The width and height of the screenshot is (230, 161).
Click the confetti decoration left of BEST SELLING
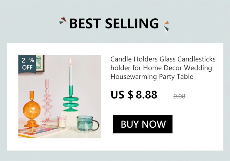[63, 21]
